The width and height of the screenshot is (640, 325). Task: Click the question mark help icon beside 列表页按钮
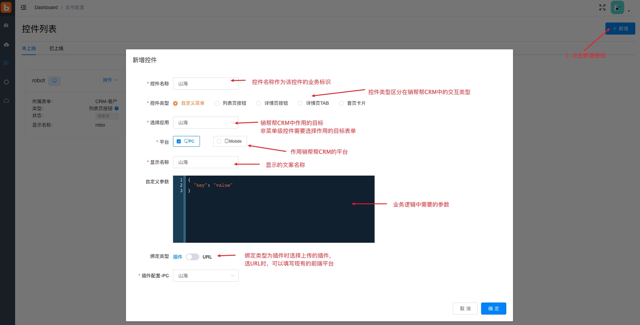[x=116, y=108]
